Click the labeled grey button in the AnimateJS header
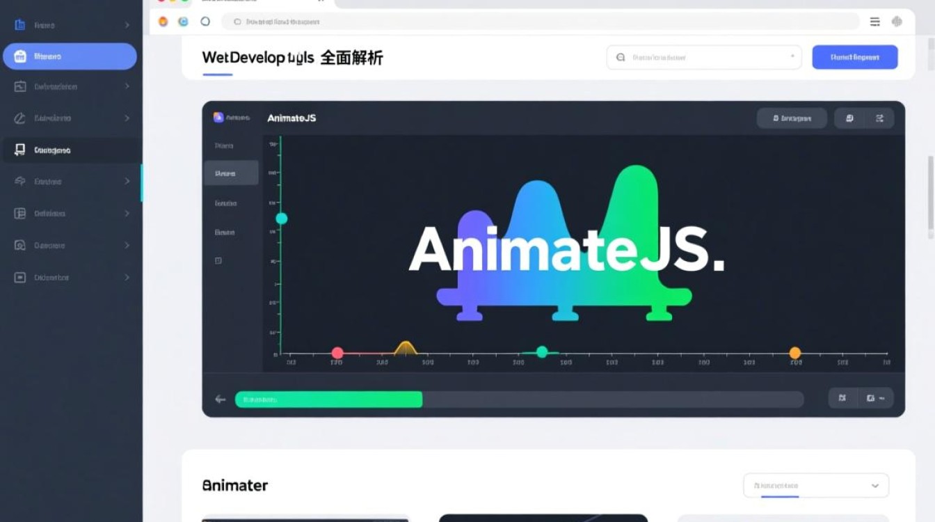The image size is (935, 522). tap(792, 118)
